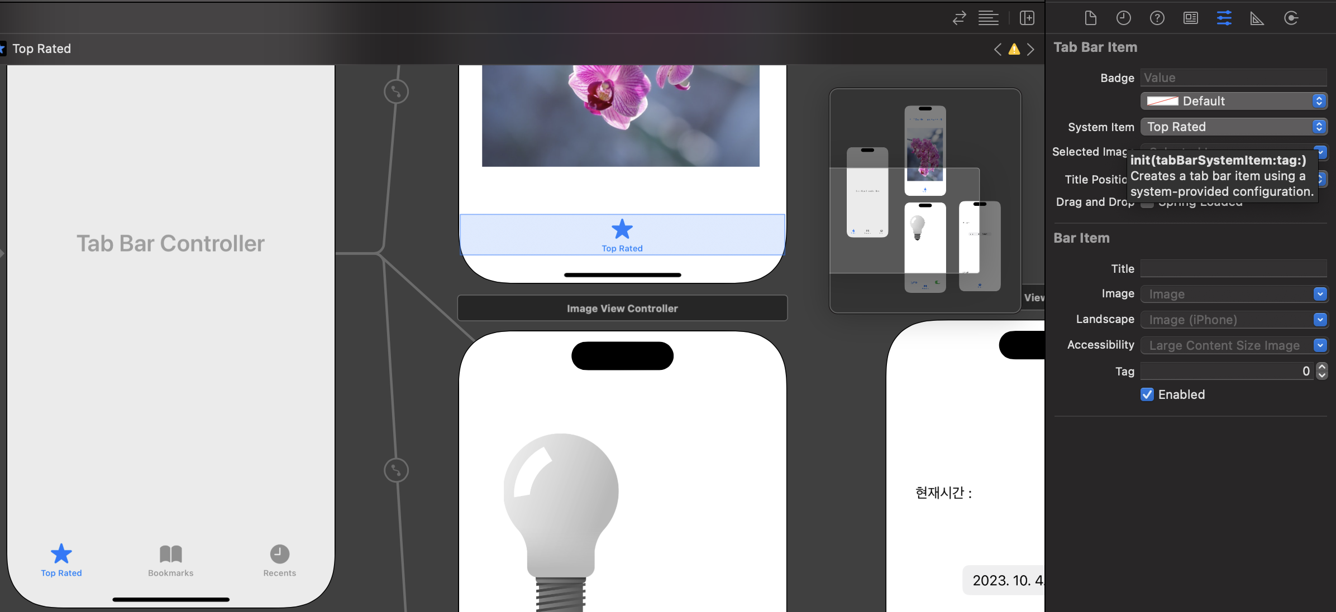1336x612 pixels.
Task: Click the Bar Item Title field
Action: click(1233, 268)
